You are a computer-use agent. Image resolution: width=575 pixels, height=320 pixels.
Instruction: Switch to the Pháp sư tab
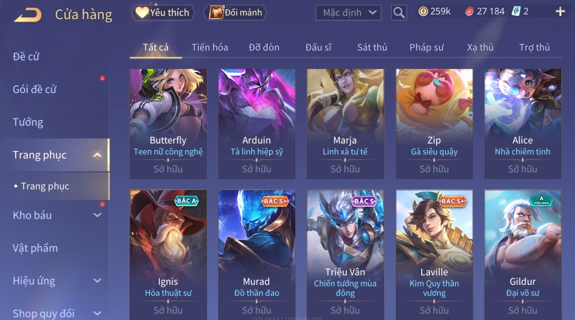426,47
